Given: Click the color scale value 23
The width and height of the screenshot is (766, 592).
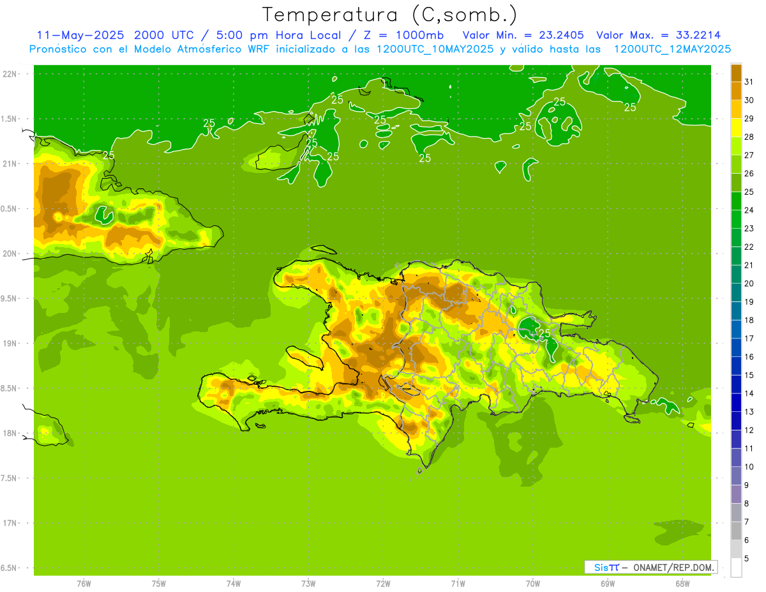Looking at the screenshot, I should (749, 229).
